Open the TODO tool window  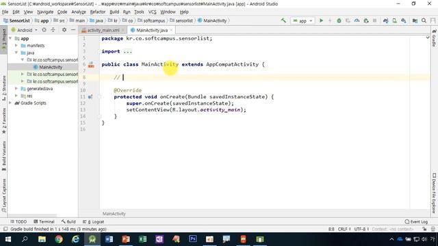18,221
